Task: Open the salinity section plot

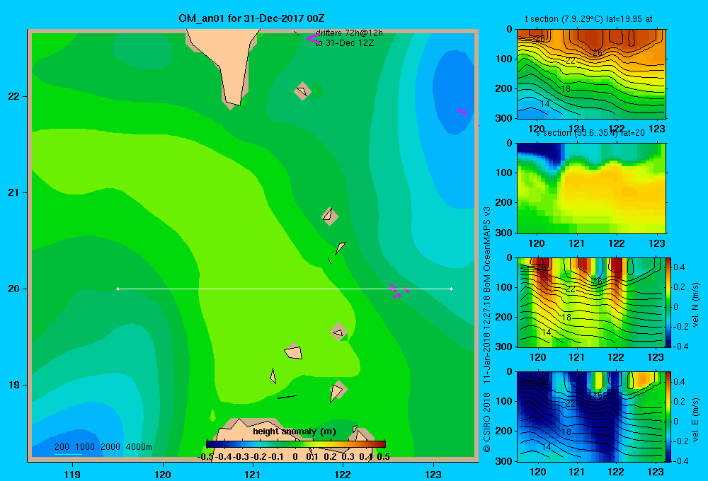Action: pos(591,187)
